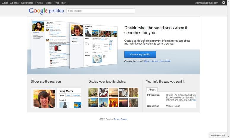The image size is (230, 138).
Task: Follow 'Sign in to see your profile' link
Action: pyautogui.click(x=157, y=61)
